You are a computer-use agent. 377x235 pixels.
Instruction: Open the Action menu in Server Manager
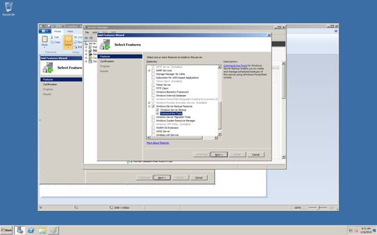click(x=95, y=32)
